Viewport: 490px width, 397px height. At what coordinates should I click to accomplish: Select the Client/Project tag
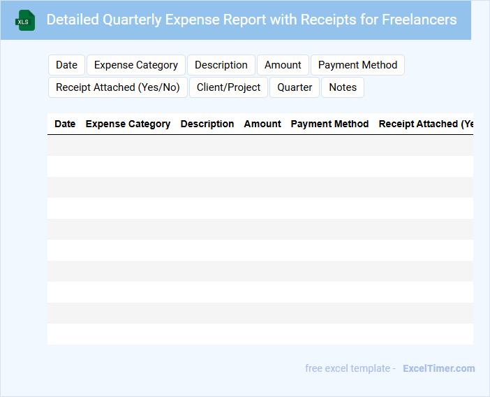pyautogui.click(x=228, y=87)
